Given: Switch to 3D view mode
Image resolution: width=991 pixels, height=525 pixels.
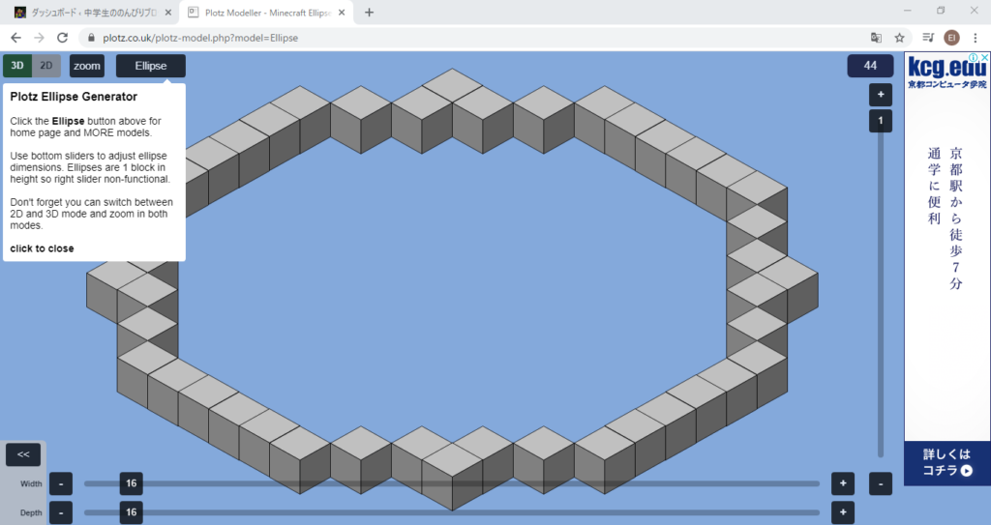Looking at the screenshot, I should [x=17, y=66].
